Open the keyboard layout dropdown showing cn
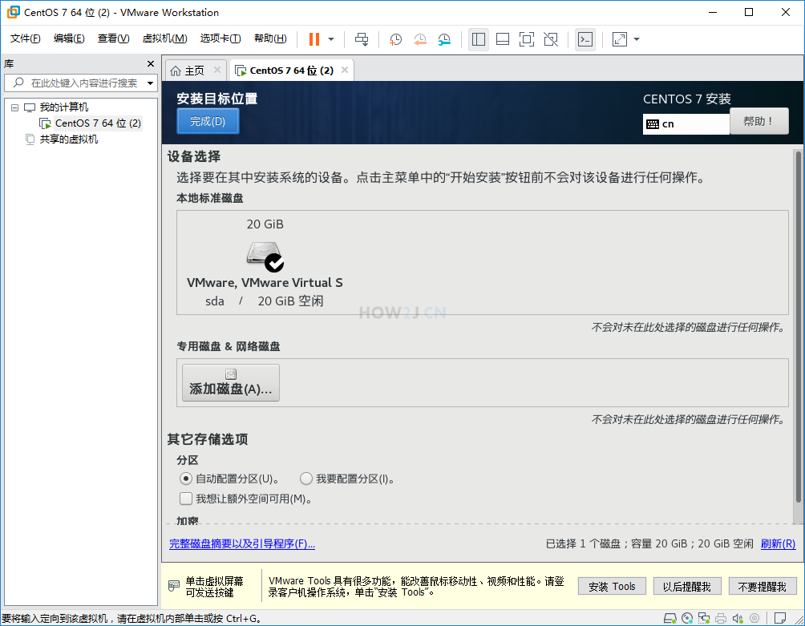 point(686,123)
